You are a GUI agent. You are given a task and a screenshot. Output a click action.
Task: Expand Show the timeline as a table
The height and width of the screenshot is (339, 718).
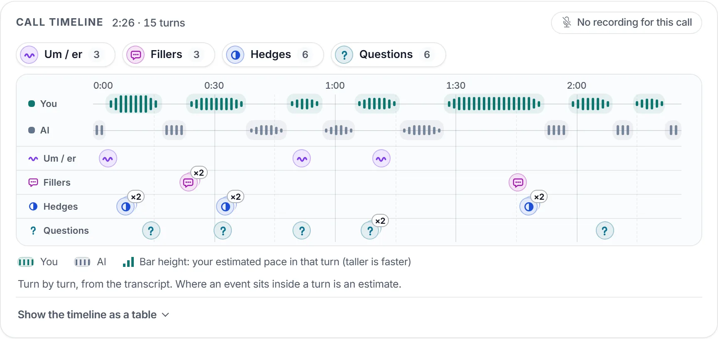coord(93,315)
